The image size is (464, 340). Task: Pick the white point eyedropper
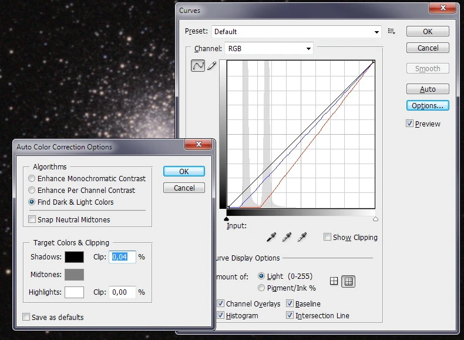[x=302, y=237]
